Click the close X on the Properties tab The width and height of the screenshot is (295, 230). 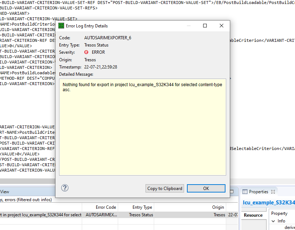click(273, 191)
